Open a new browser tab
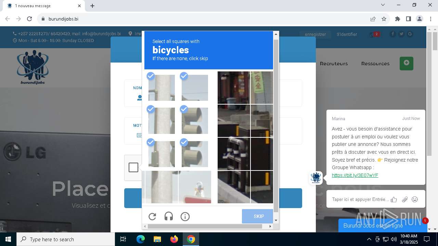 pyautogui.click(x=92, y=6)
